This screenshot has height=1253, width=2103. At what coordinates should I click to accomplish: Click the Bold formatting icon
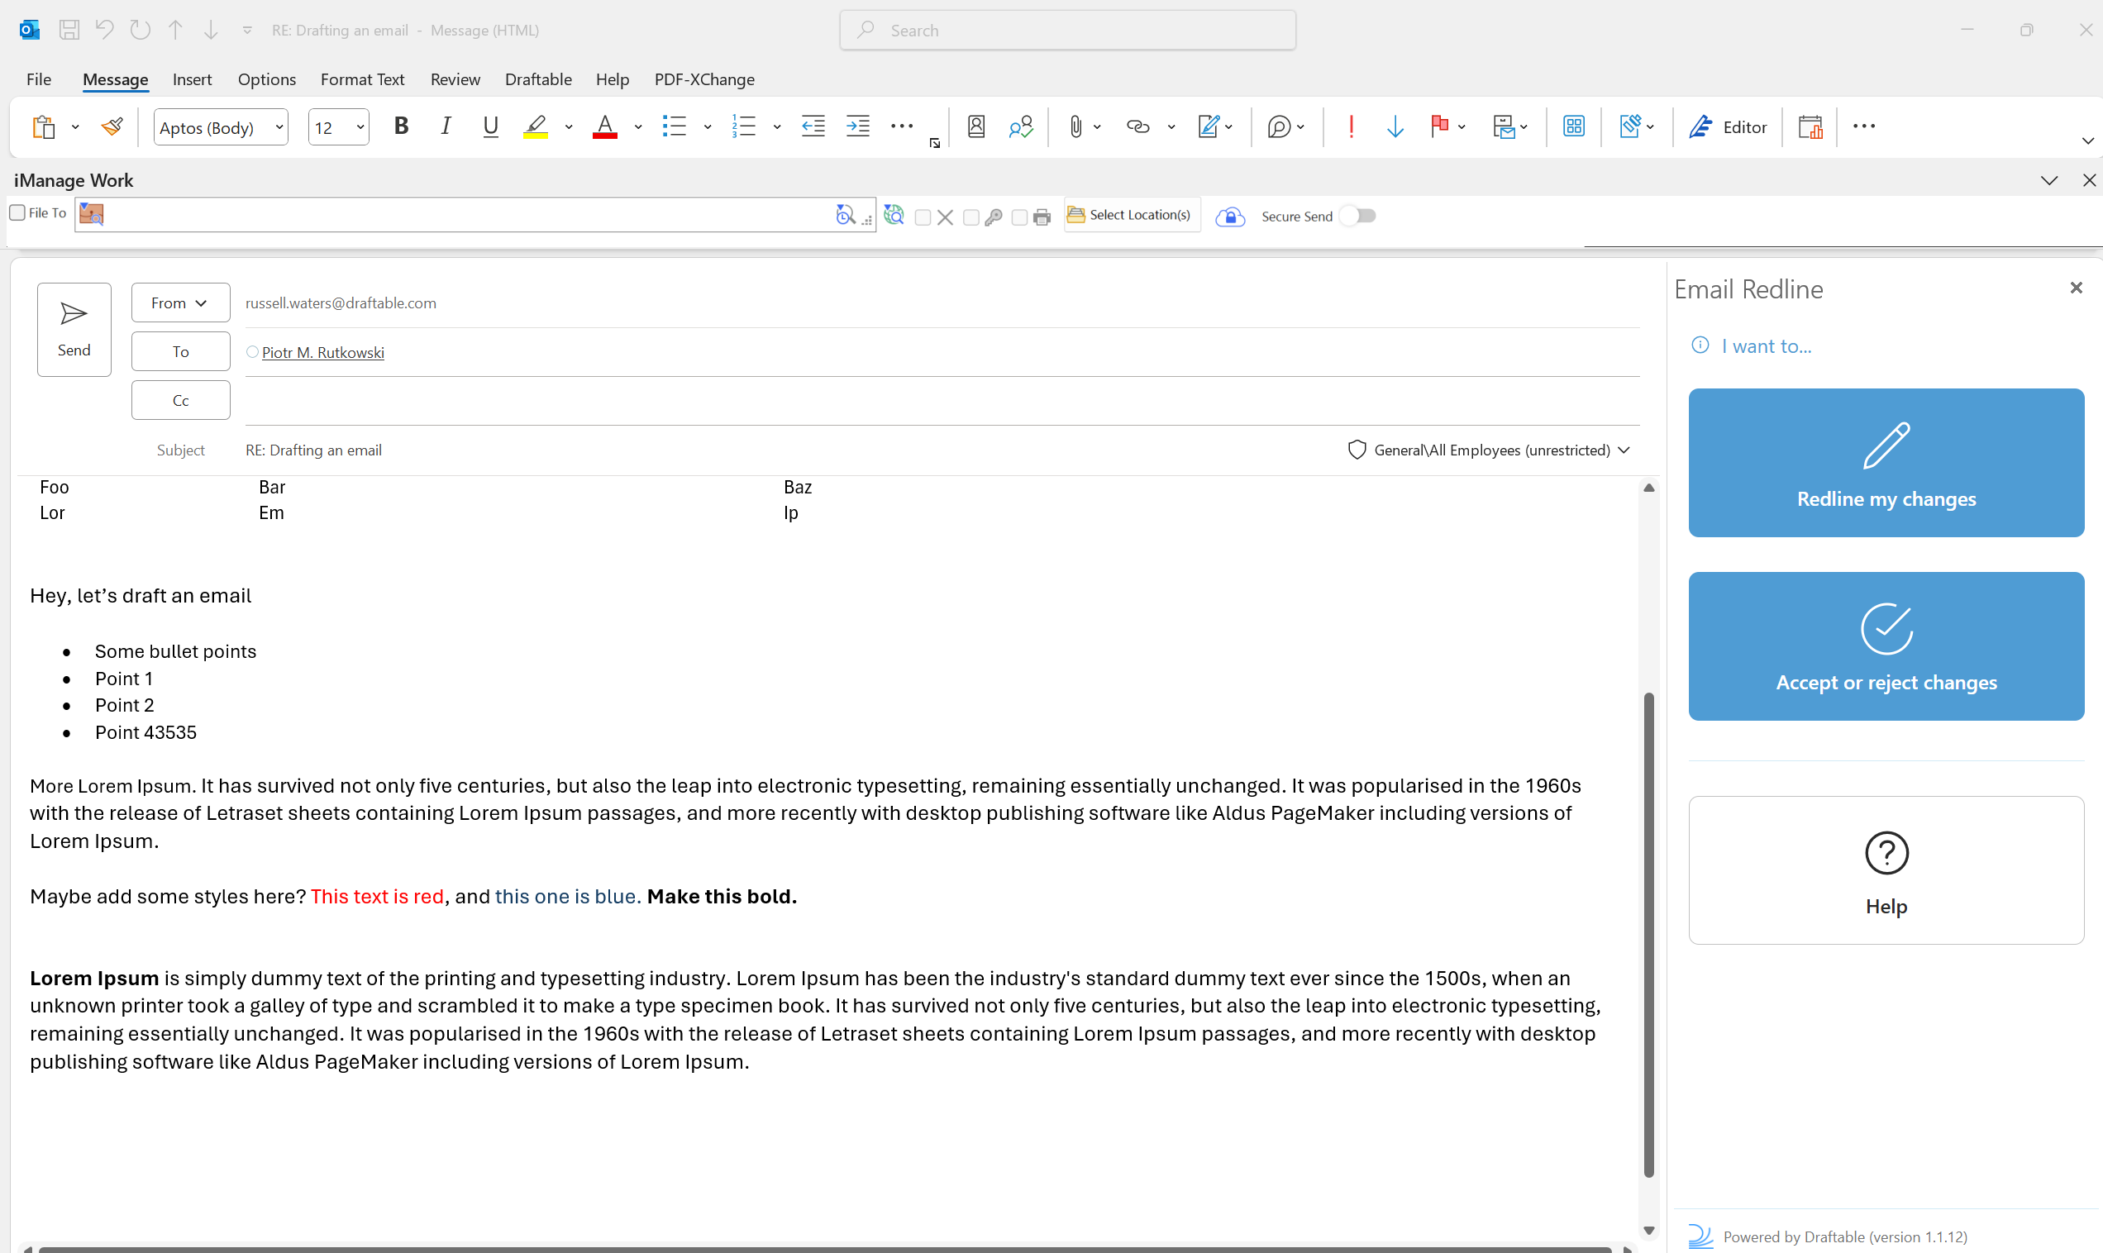coord(401,126)
